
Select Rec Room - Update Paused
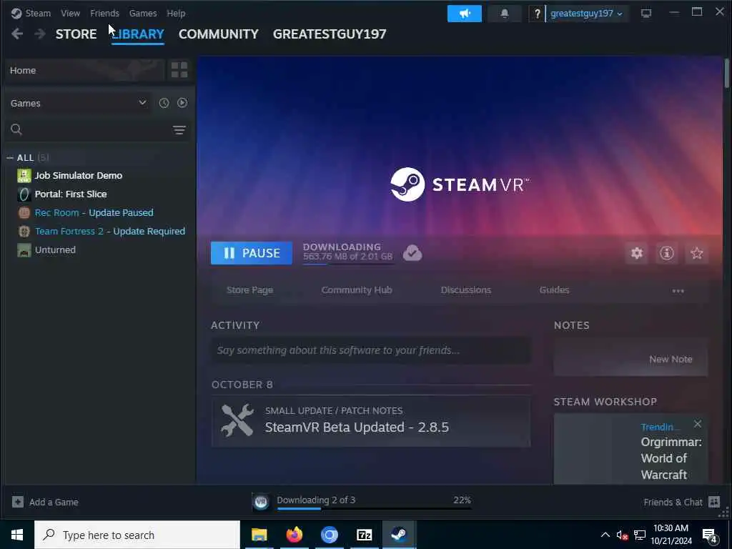[x=94, y=213]
